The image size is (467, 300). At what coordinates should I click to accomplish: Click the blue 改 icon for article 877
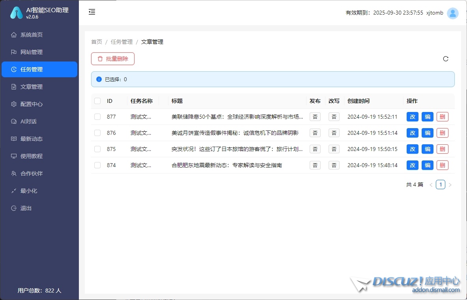(412, 117)
